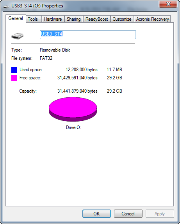
Task: Click the magenta Free space color square
Action: [x=14, y=78]
